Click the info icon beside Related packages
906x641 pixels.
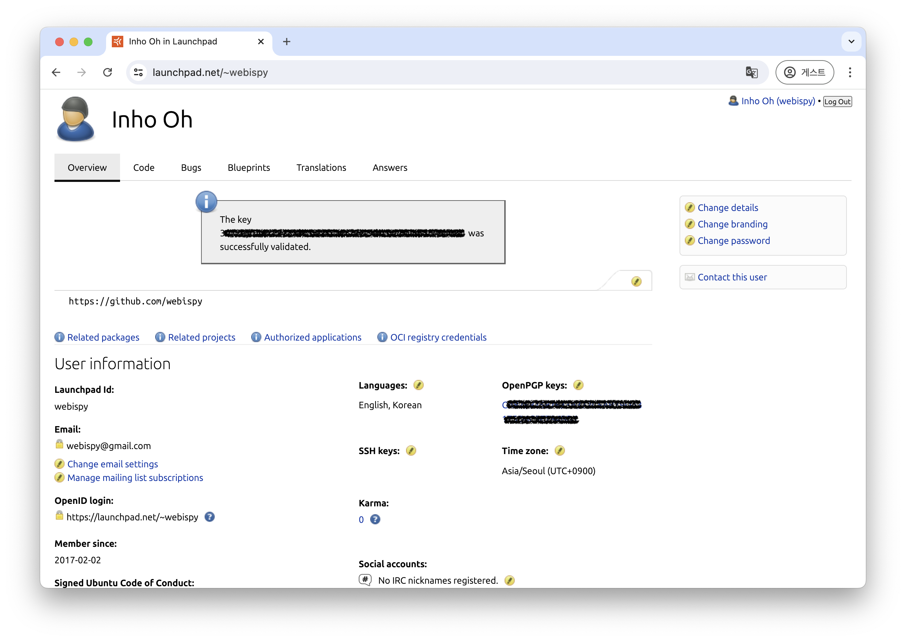[x=59, y=337]
